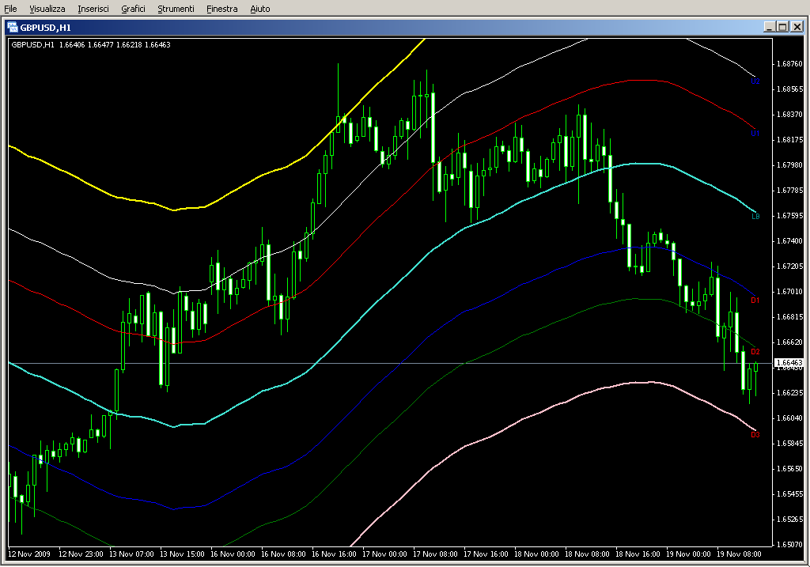This screenshot has width=810, height=567.
Task: Click the D2 band label
Action: click(755, 352)
